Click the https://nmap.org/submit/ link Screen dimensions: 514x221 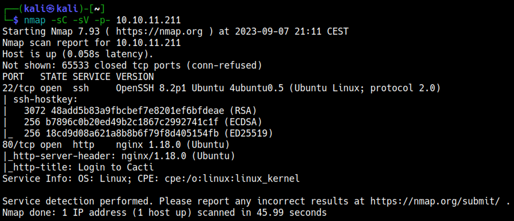435,201
